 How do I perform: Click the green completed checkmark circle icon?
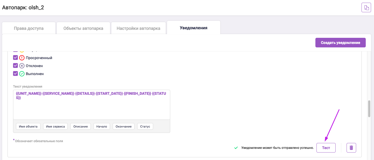(x=22, y=74)
